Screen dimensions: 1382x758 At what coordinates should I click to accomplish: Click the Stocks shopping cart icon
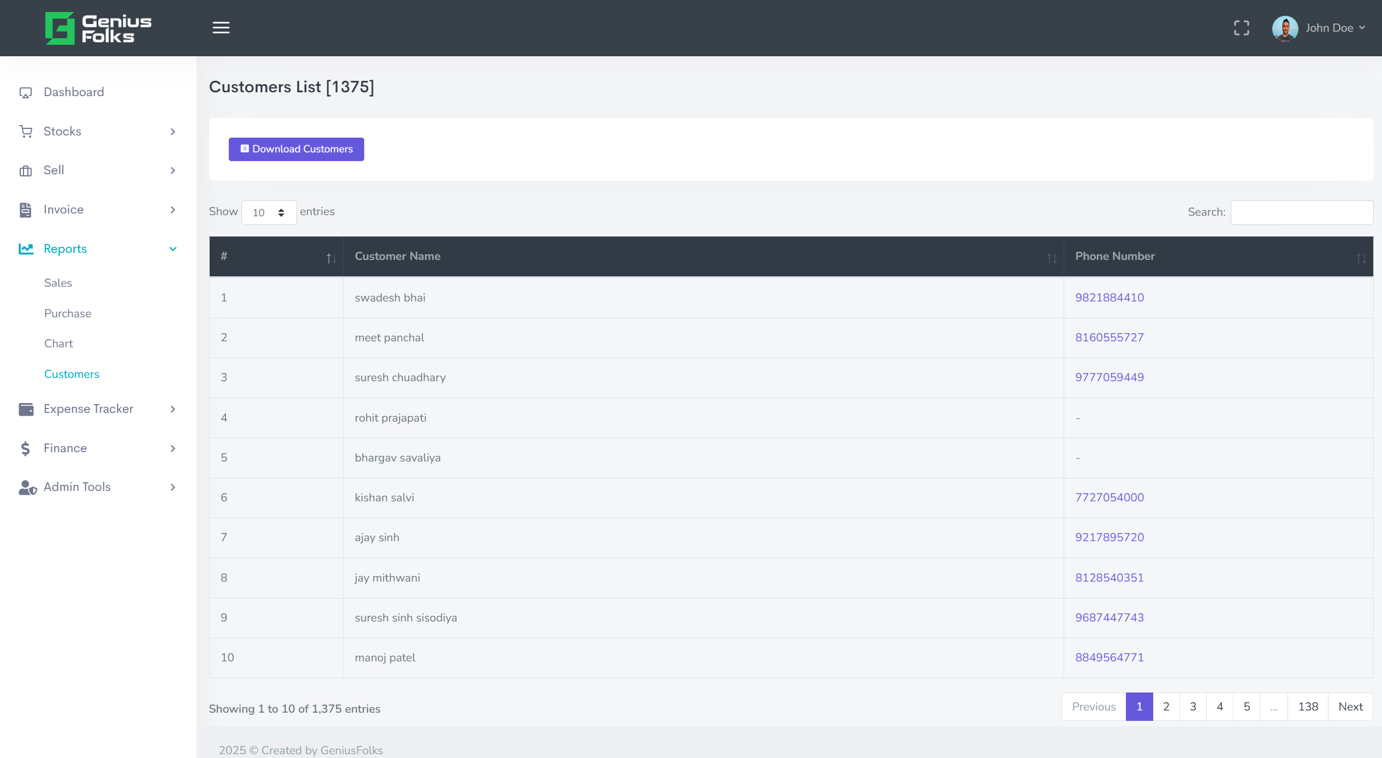(x=26, y=131)
